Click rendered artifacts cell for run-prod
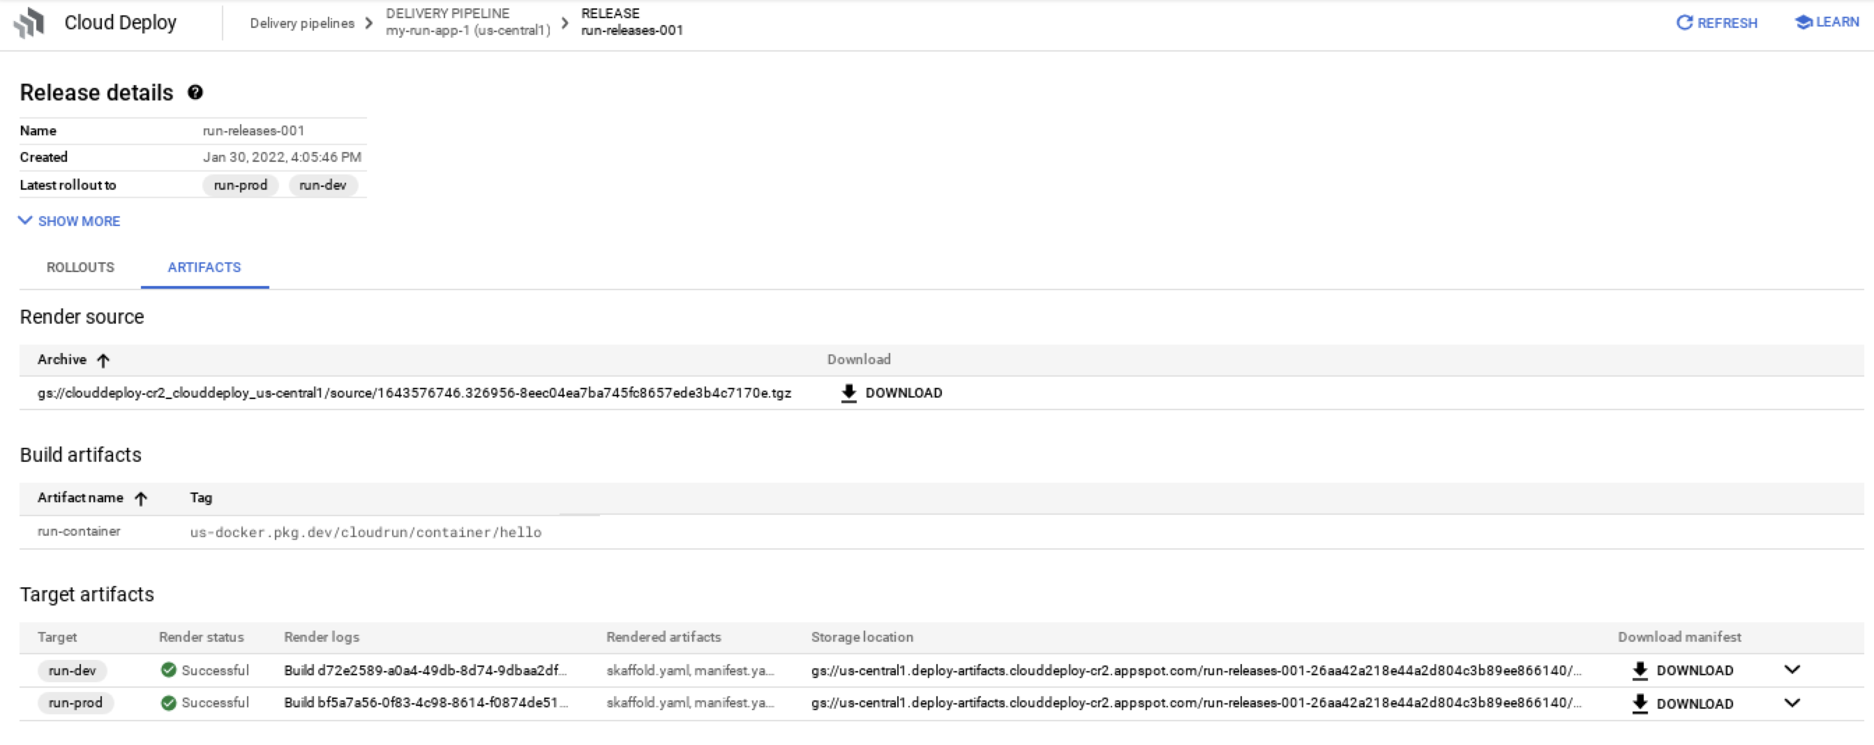This screenshot has width=1874, height=745. click(689, 703)
